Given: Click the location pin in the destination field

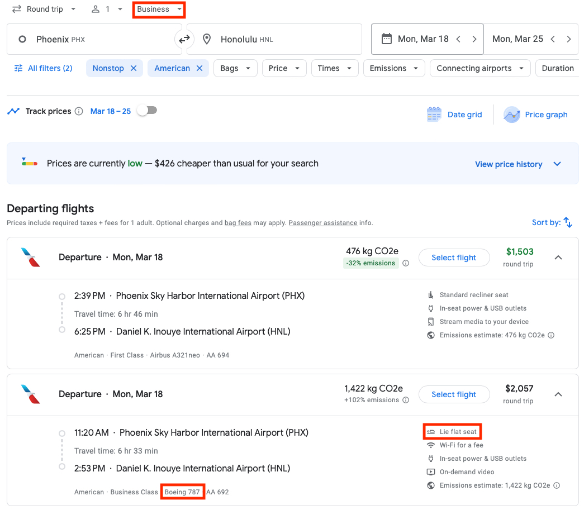Looking at the screenshot, I should point(206,39).
